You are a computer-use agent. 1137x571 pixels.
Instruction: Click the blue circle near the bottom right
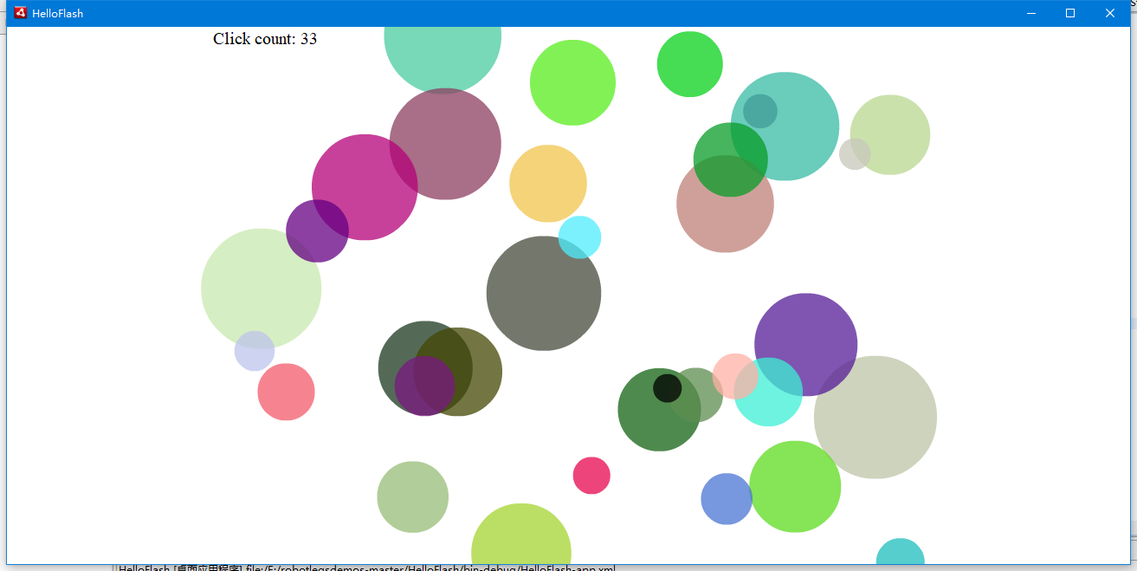pyautogui.click(x=726, y=499)
